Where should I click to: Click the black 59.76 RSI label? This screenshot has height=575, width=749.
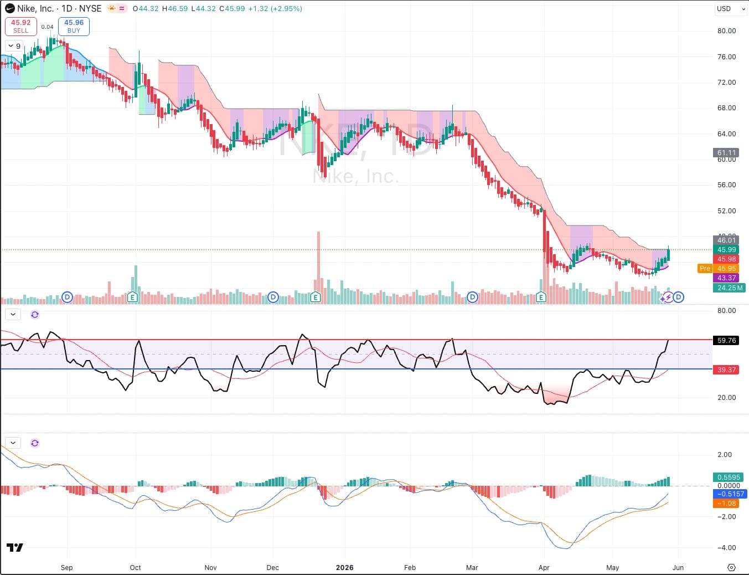[726, 341]
